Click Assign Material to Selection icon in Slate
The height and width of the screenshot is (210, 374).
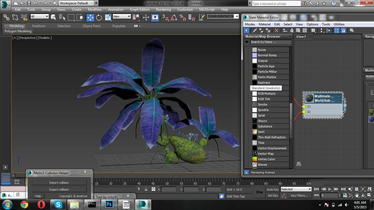(268, 30)
